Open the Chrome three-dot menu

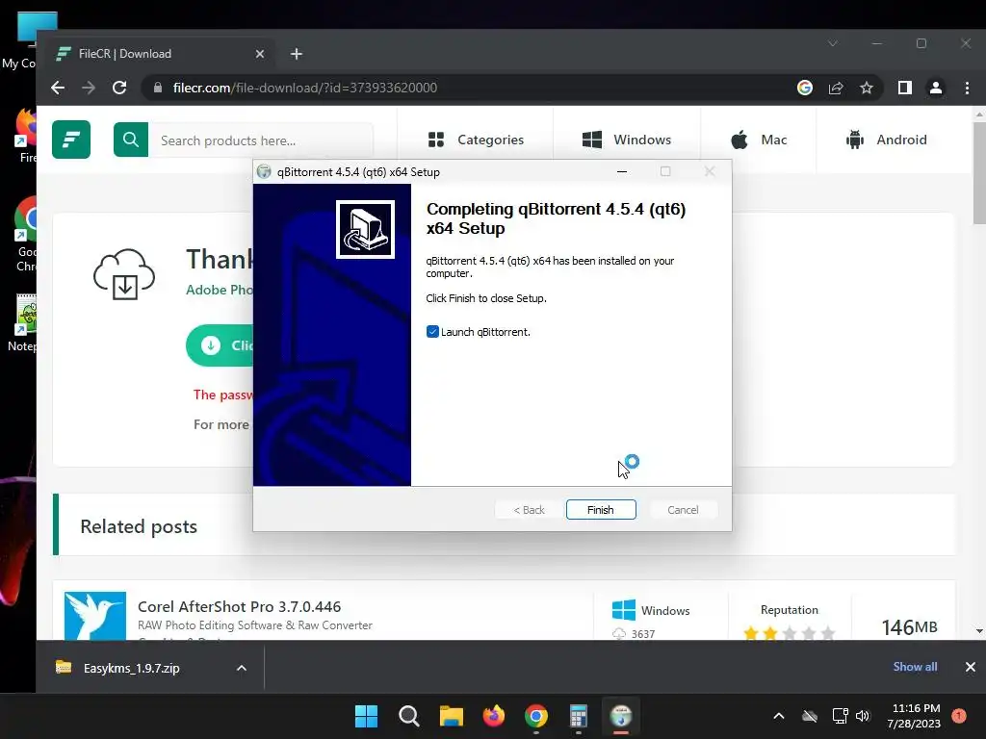pos(967,88)
